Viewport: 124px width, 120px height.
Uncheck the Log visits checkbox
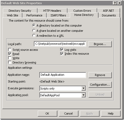point(62,50)
